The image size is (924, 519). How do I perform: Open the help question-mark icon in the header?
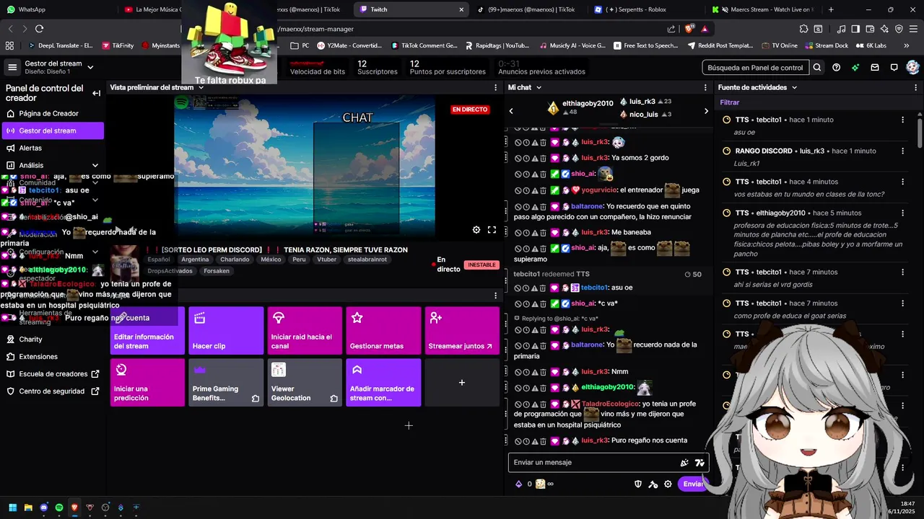click(836, 67)
